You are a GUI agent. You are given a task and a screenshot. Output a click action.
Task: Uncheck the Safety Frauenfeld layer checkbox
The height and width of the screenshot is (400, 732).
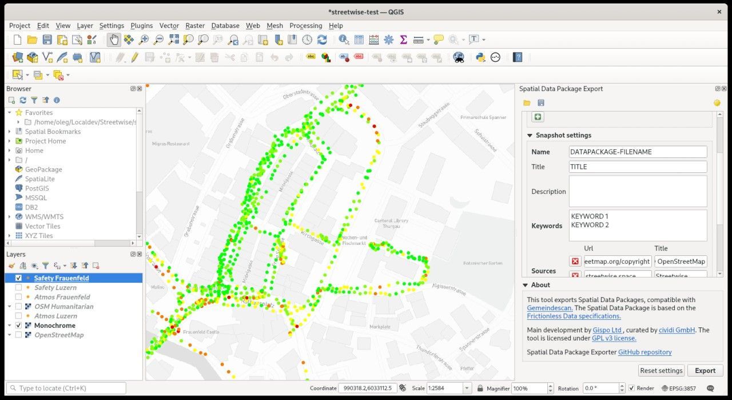[x=18, y=278]
